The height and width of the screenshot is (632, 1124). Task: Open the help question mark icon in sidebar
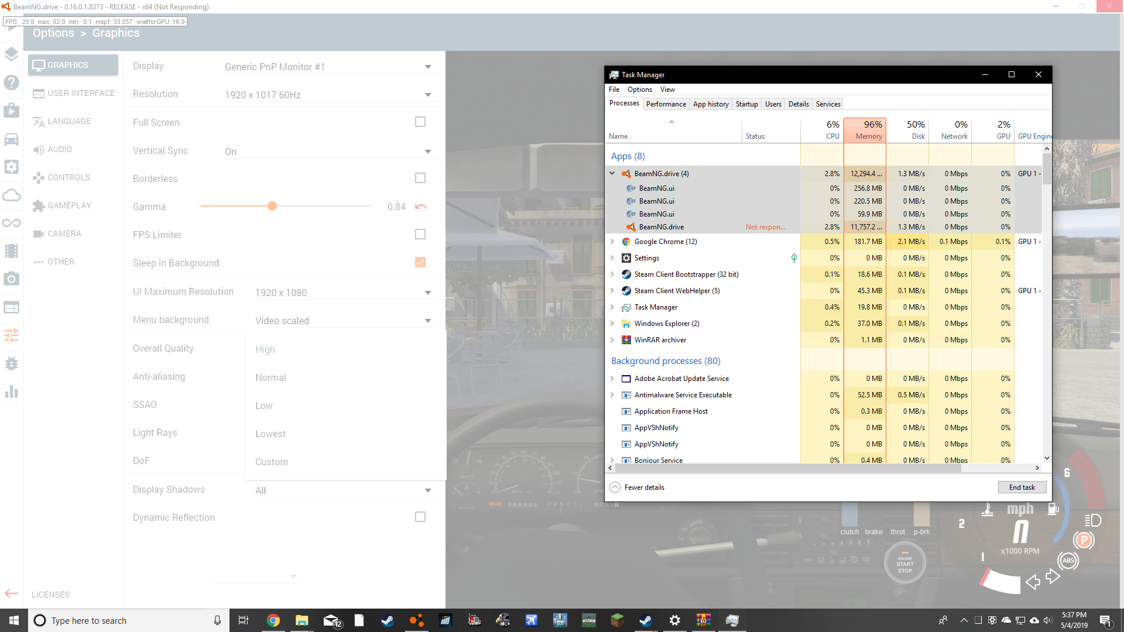click(x=11, y=82)
